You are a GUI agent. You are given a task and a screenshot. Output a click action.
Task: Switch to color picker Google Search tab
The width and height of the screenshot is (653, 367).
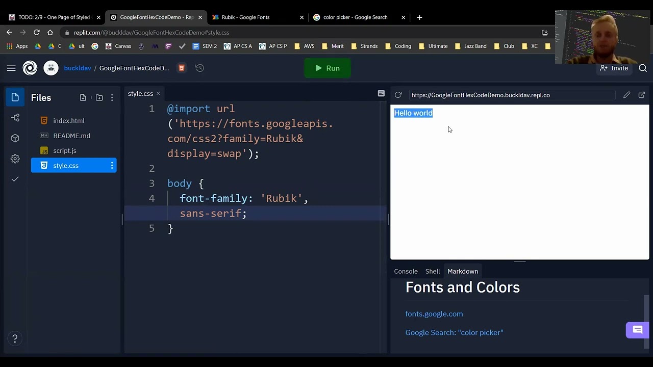359,17
